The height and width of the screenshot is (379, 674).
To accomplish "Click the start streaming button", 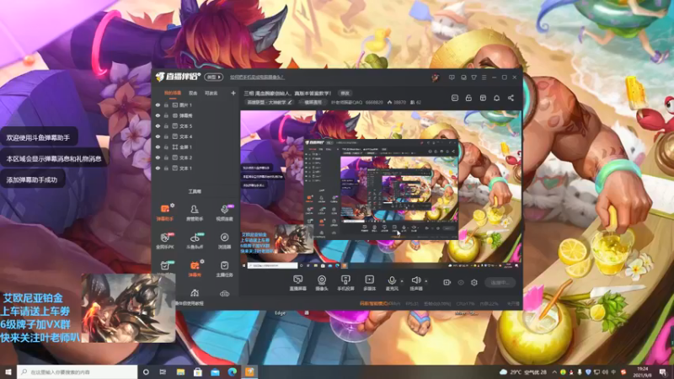I will (500, 283).
